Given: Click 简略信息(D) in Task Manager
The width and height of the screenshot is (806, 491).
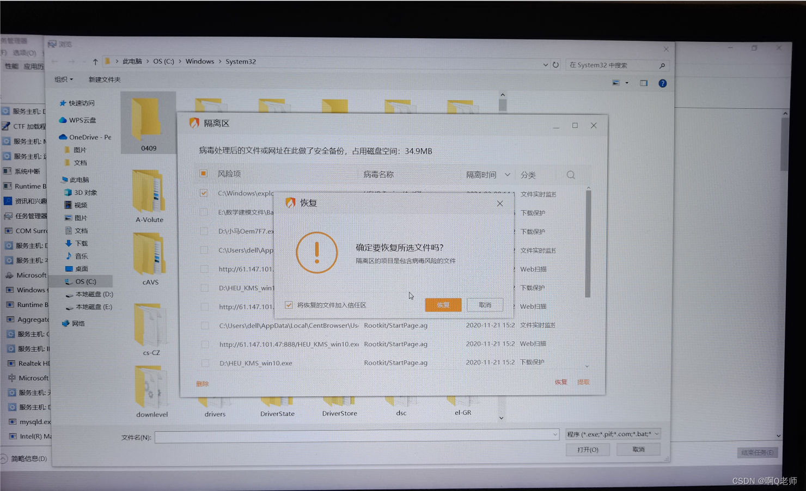Looking at the screenshot, I should pos(28,459).
